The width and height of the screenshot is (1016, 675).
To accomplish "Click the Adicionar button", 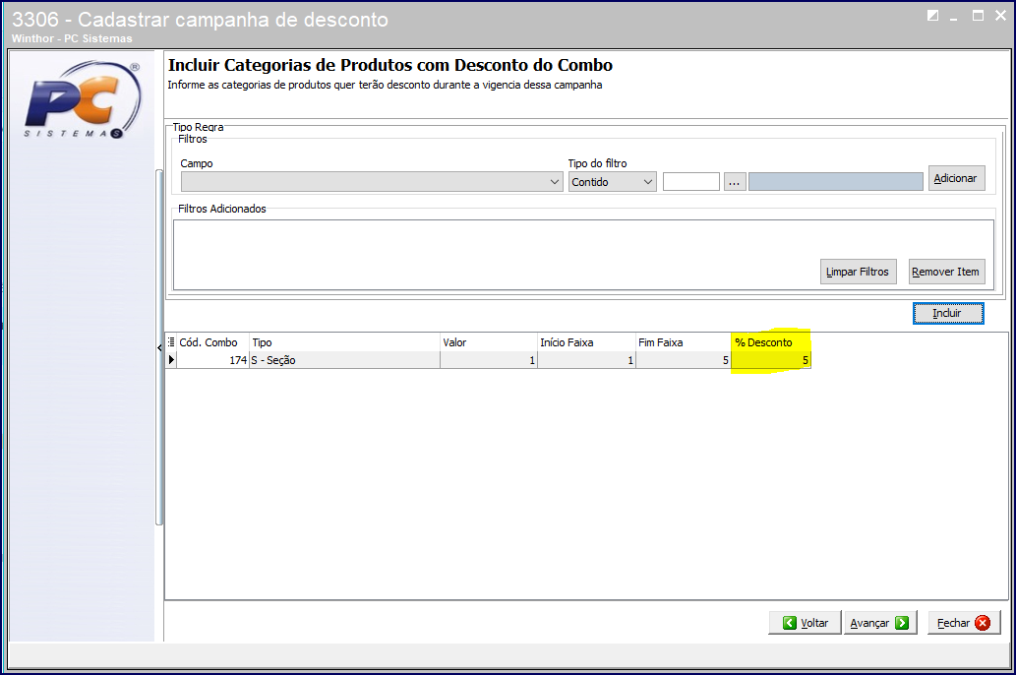I will (x=956, y=178).
